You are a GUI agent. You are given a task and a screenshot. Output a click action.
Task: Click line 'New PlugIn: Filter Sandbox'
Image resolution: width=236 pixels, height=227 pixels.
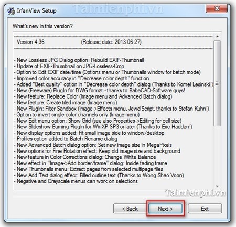tap(112, 109)
